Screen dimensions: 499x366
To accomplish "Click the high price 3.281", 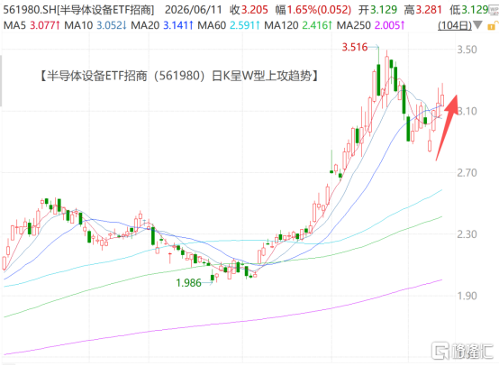I will pos(429,10).
